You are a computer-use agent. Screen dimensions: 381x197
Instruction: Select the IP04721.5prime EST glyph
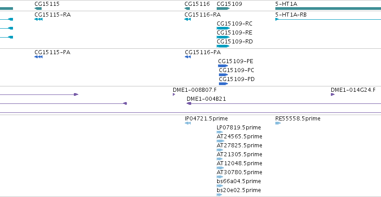click(x=188, y=123)
